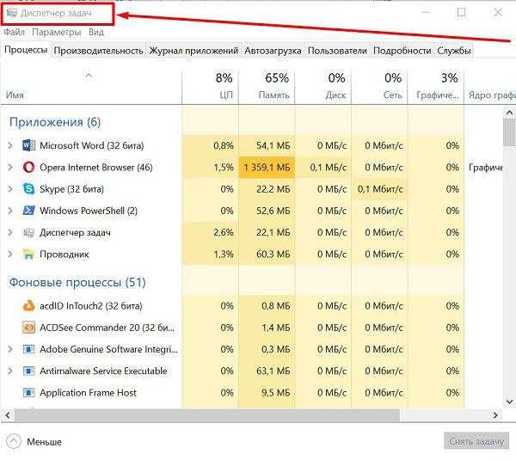Sort by the Память column header
Image resolution: width=516 pixels, height=460 pixels.
267,87
